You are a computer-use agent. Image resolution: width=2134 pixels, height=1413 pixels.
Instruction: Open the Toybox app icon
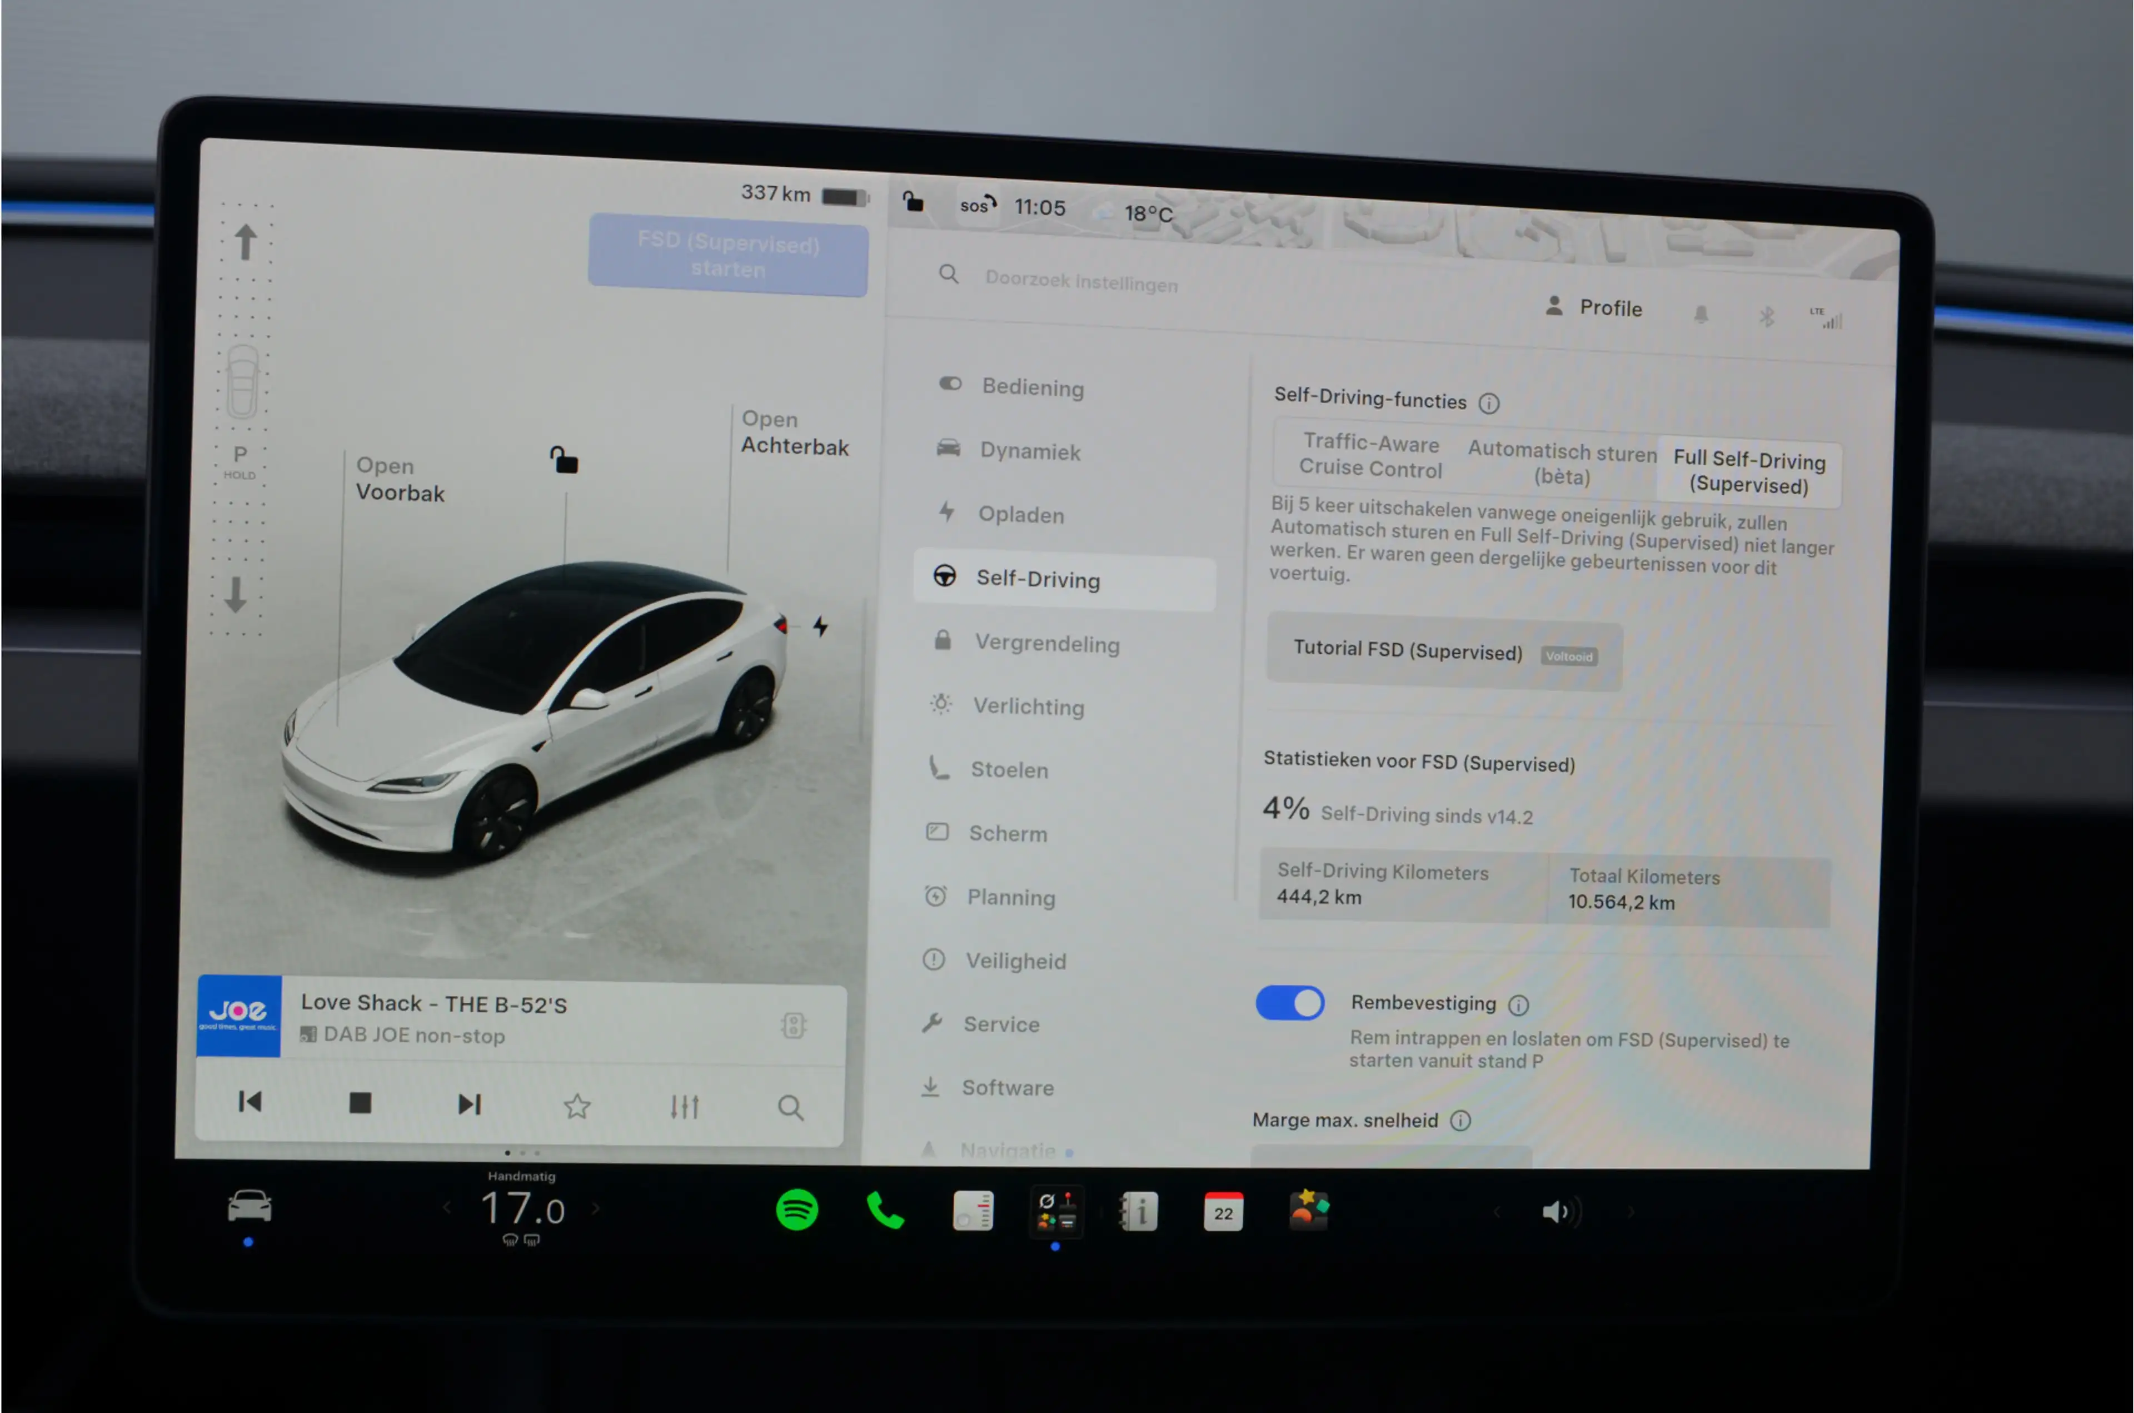coord(1309,1210)
